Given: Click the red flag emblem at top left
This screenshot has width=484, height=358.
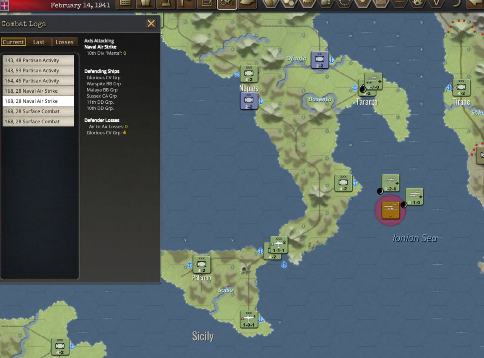Looking at the screenshot, I should (x=4, y=5).
